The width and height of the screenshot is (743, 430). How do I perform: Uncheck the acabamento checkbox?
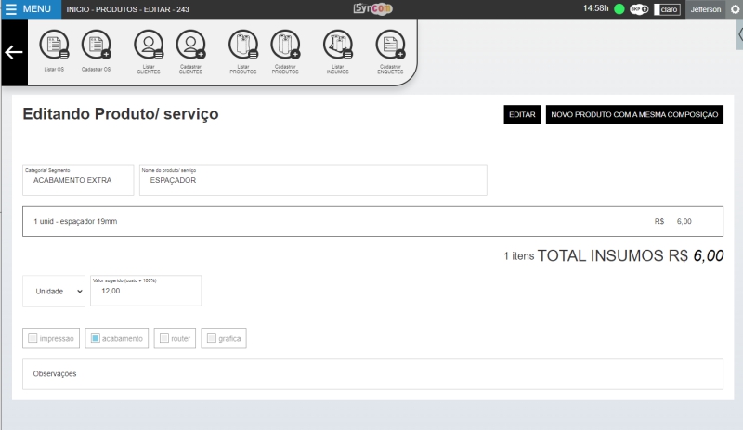tap(95, 338)
